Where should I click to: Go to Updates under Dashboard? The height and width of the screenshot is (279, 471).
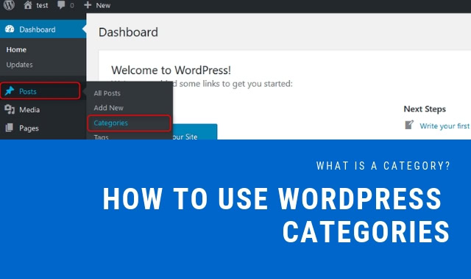20,65
